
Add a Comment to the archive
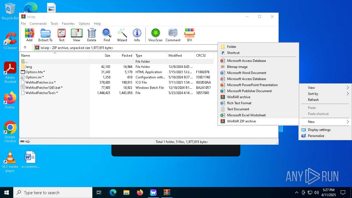(x=173, y=35)
